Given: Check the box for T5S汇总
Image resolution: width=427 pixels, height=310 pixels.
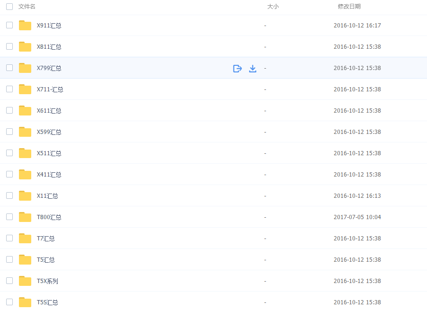Looking at the screenshot, I should (x=9, y=302).
